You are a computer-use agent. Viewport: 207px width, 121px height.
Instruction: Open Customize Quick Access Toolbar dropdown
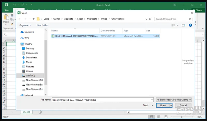(32, 5)
